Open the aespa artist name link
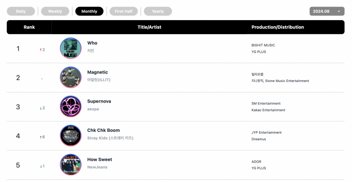Screen dimensions: 352x182 coord(93,109)
